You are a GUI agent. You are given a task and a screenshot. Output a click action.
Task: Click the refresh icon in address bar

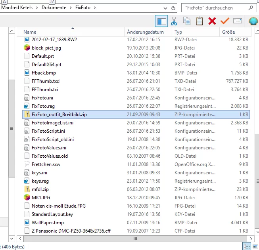tap(173, 8)
